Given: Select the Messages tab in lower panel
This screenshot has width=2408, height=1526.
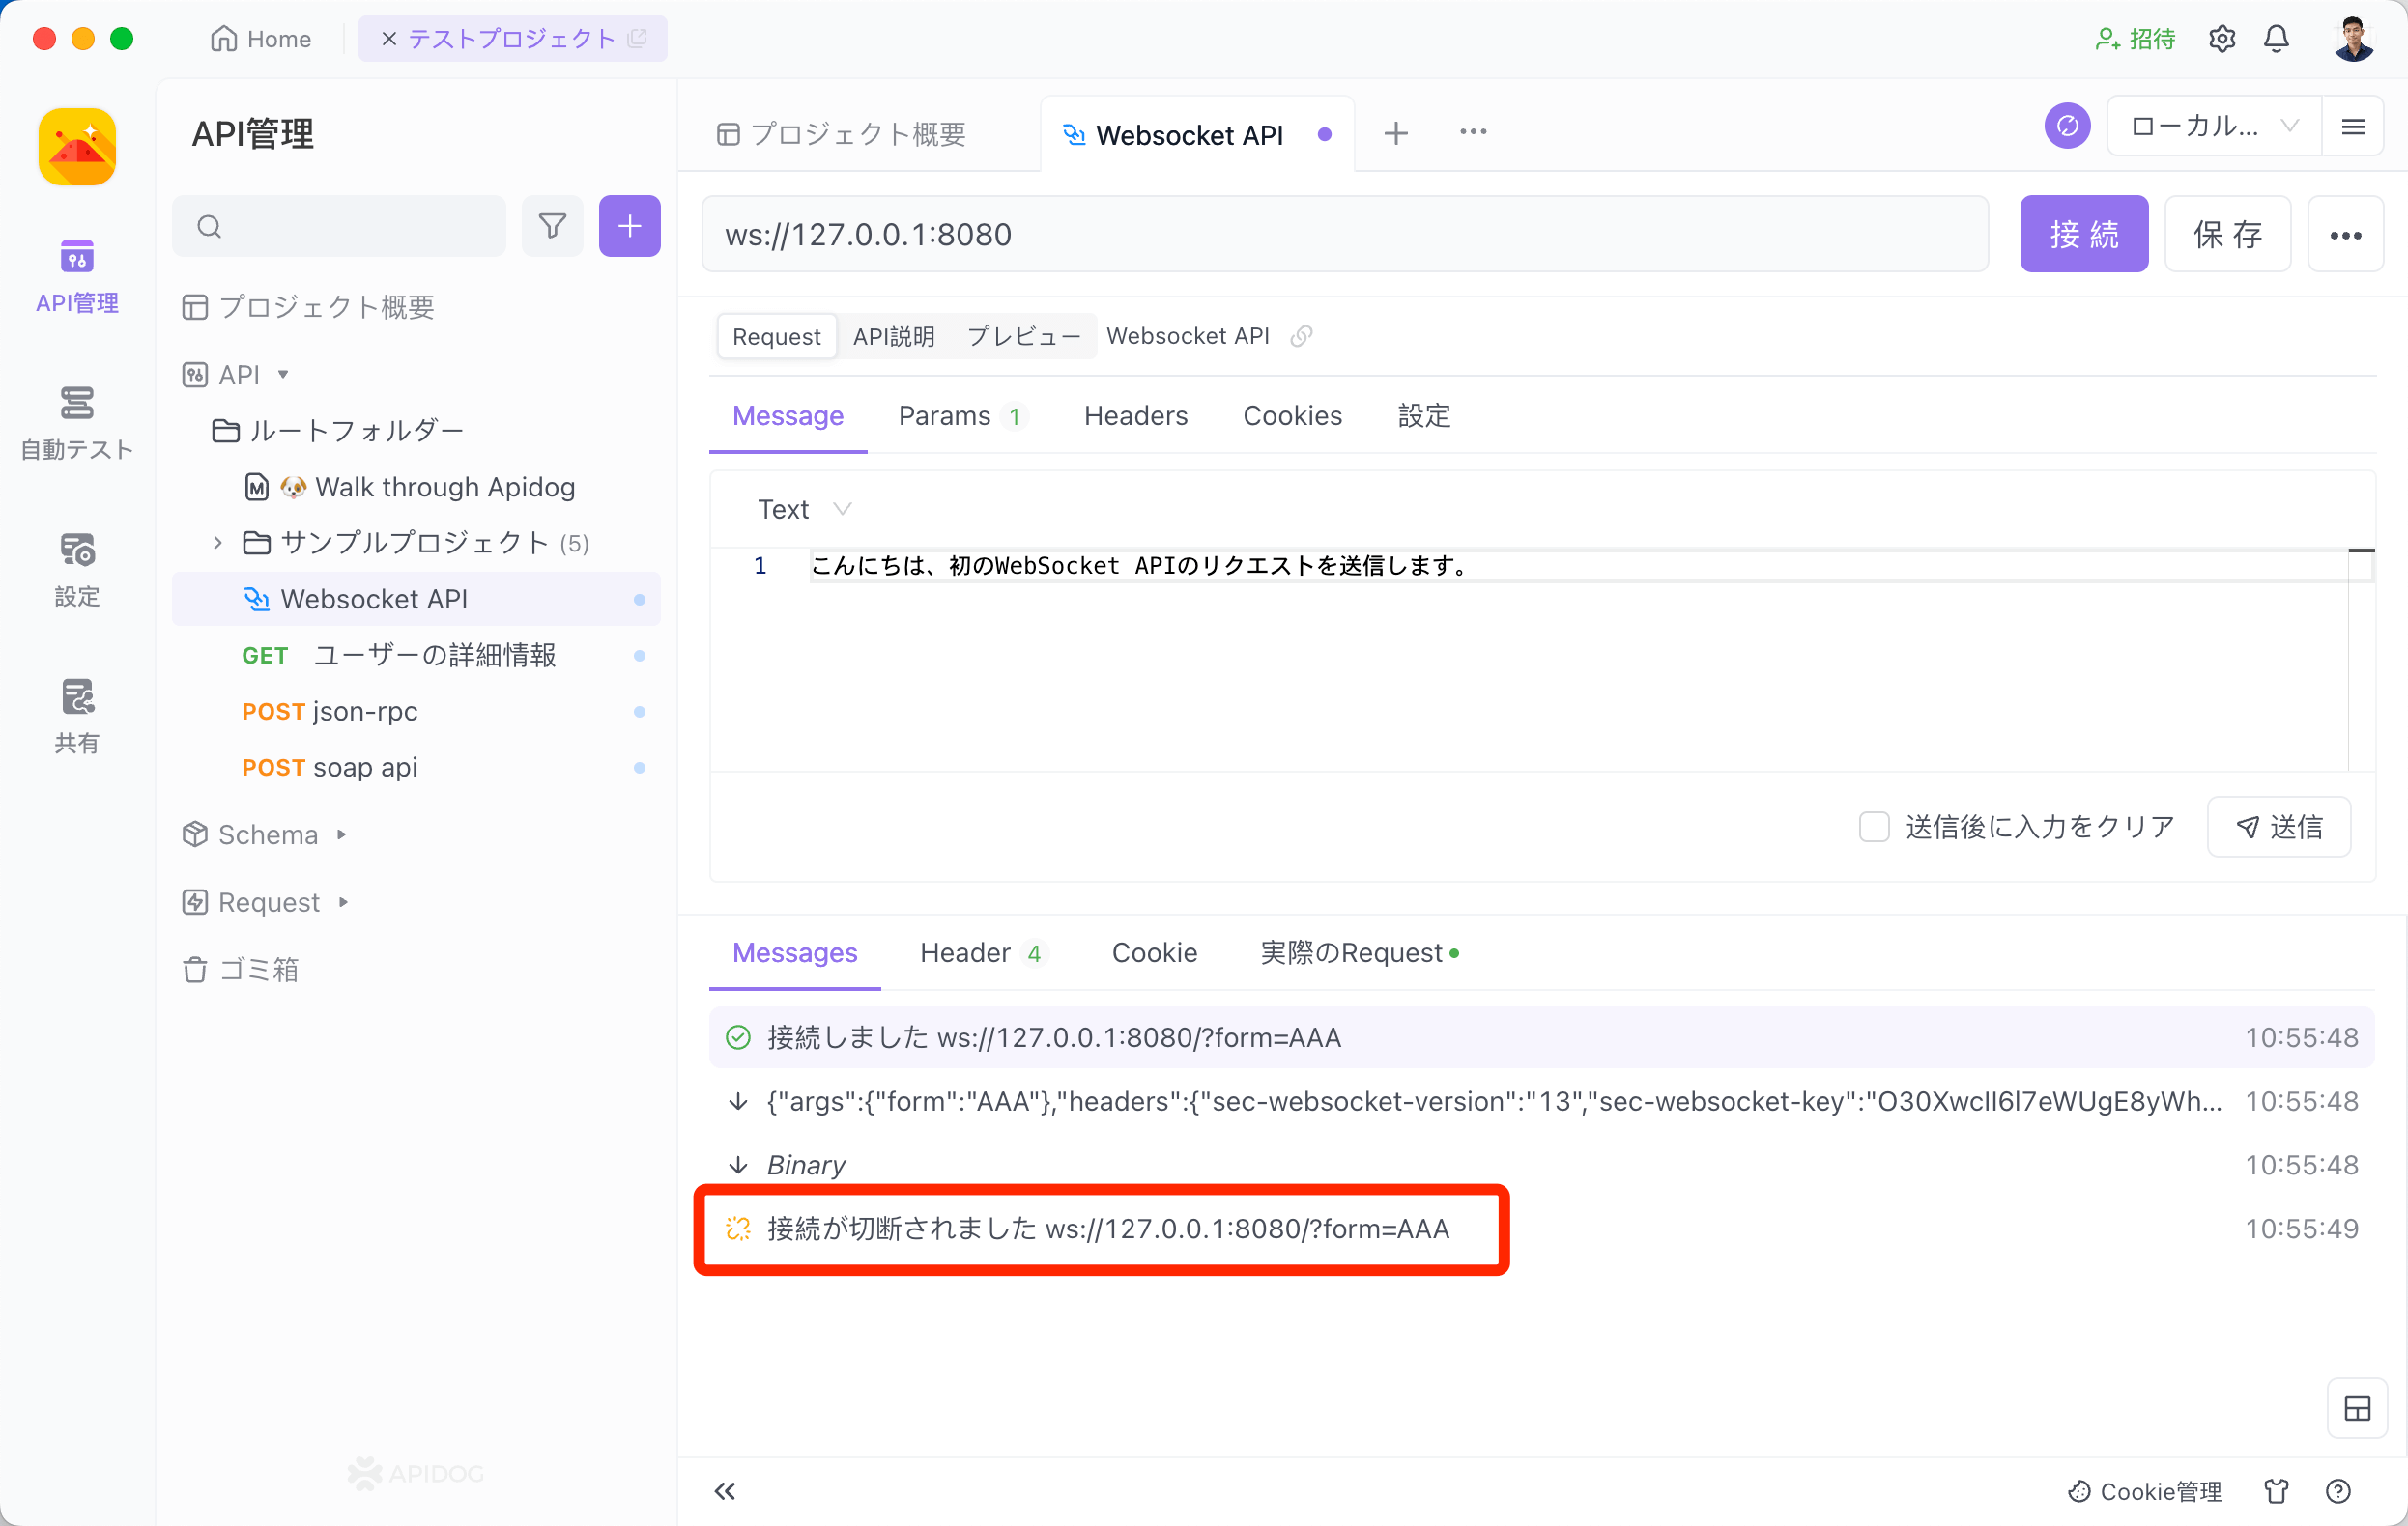Looking at the screenshot, I should pyautogui.click(x=793, y=952).
